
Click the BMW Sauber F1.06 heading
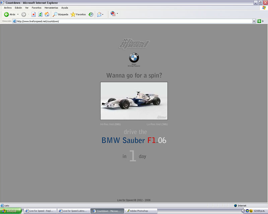click(x=134, y=140)
